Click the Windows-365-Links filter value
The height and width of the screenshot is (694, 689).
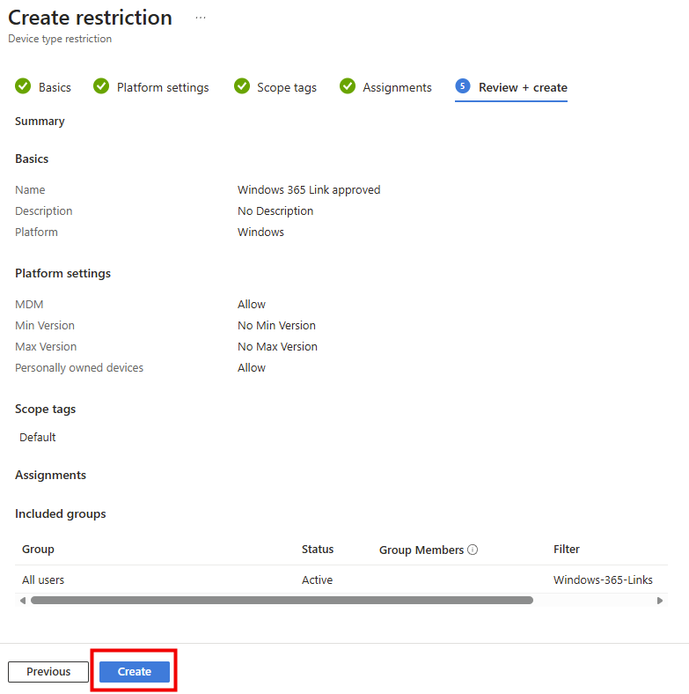603,580
